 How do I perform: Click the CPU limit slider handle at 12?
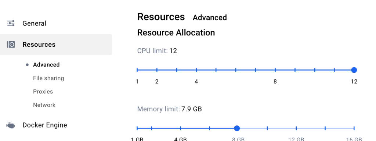(x=354, y=70)
